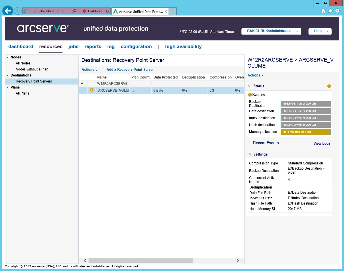344x271 pixels.
Task: Click the Plan Count column header
Action: pos(140,77)
